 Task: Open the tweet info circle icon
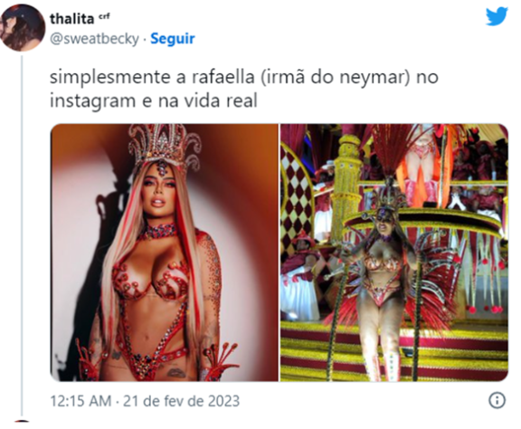[x=497, y=400]
